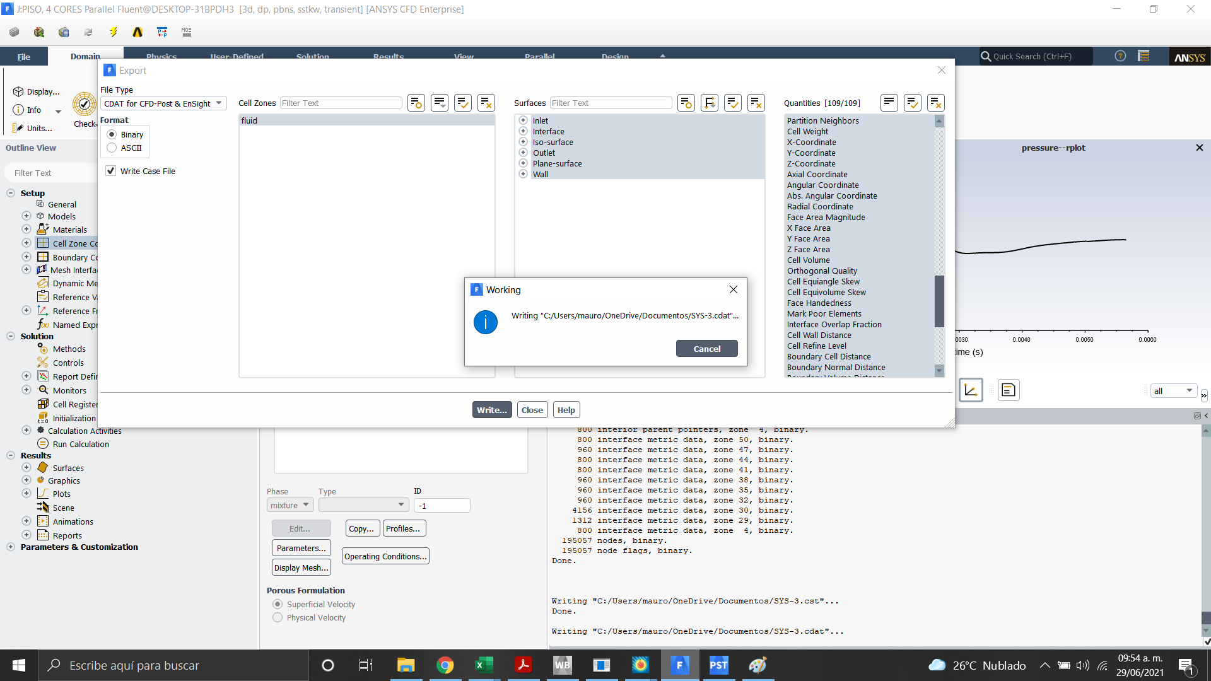Uncheck the Write Case File checkbox
The width and height of the screenshot is (1211, 681).
111,171
